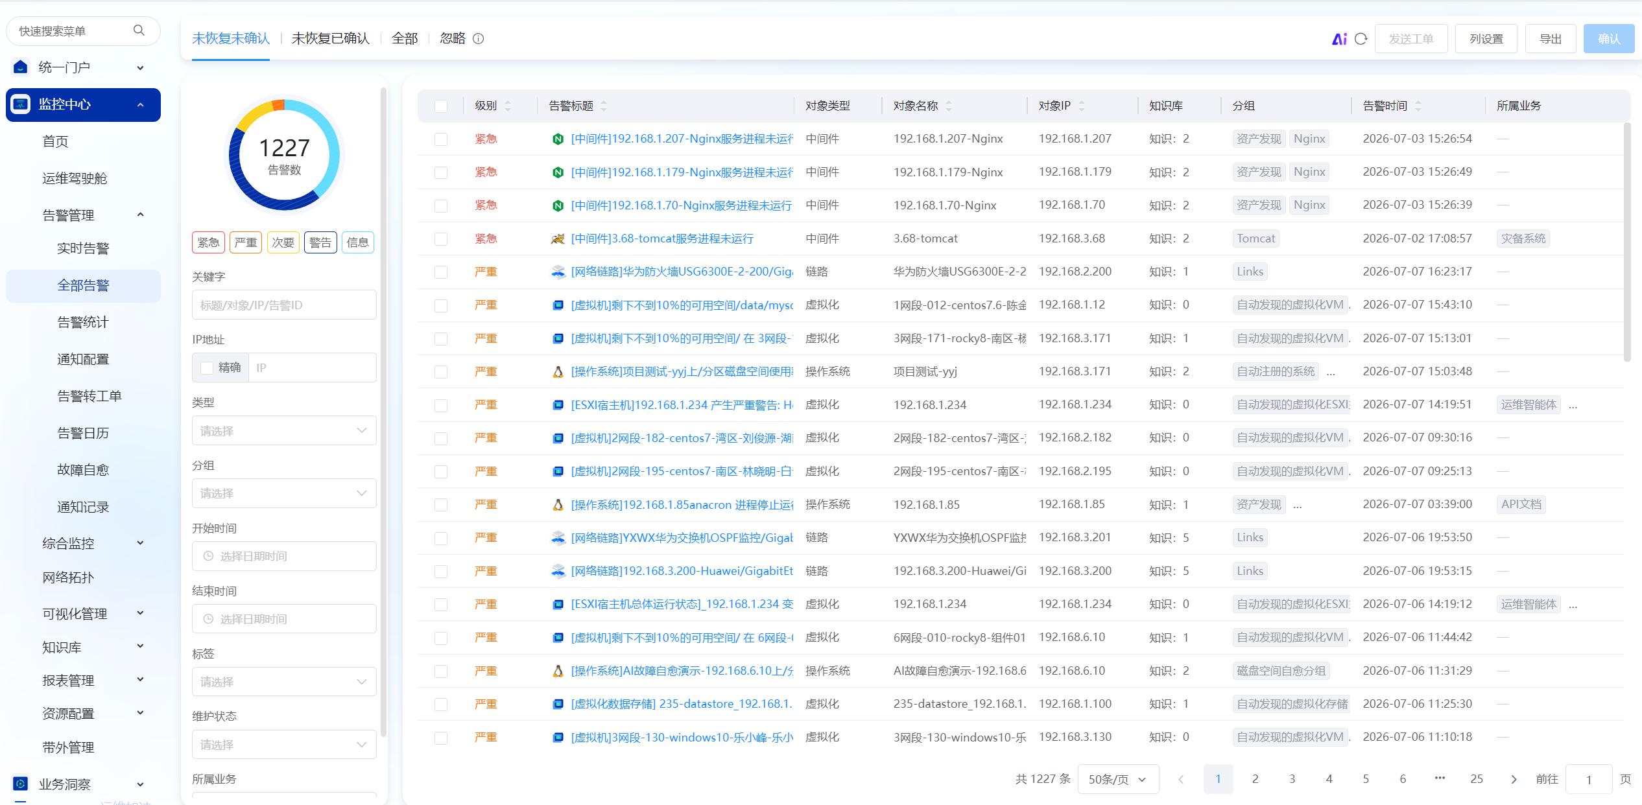Screen dimensions: 1642x805
Task: Open the 标签 dropdown
Action: 284,682
